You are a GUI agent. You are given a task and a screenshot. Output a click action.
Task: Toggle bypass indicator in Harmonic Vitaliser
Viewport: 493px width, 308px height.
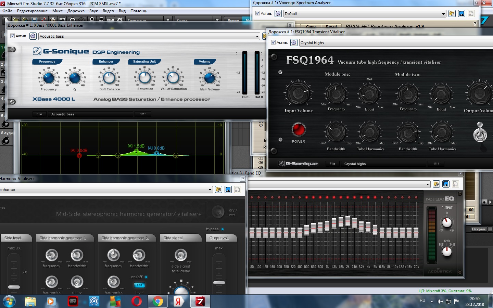[x=223, y=229]
